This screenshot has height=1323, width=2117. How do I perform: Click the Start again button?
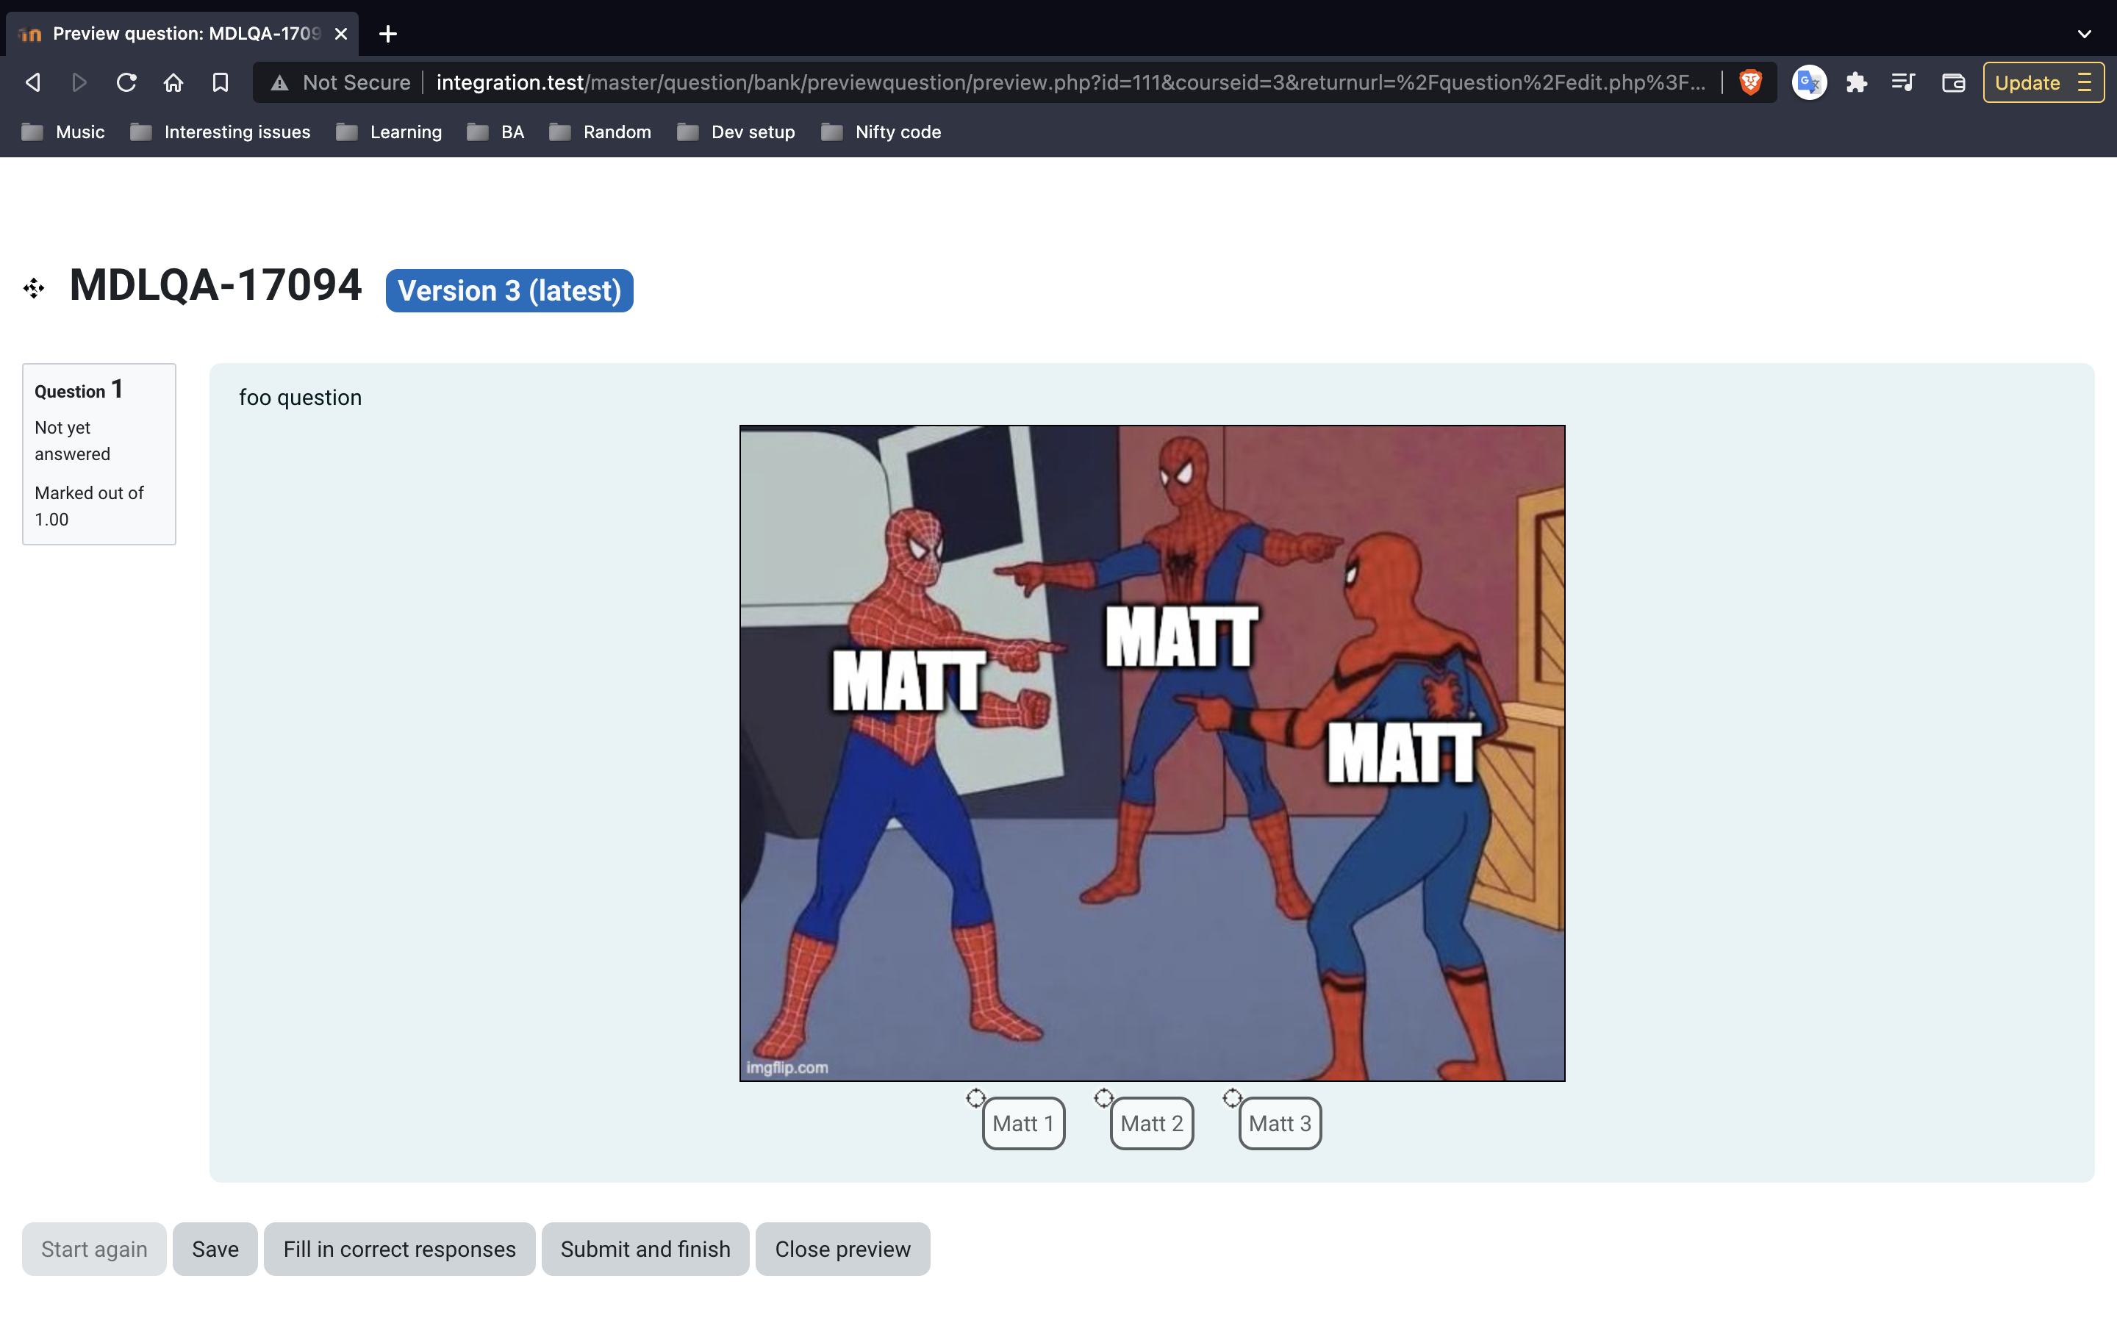coord(95,1249)
